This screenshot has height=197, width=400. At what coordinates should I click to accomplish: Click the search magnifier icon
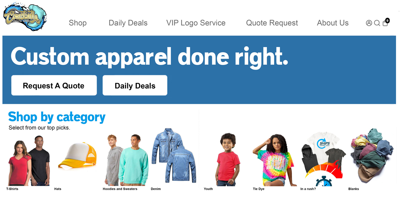[x=377, y=23]
